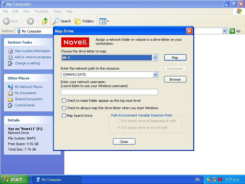Check 'make folder appear as the top most level'
The width and height of the screenshot is (245, 184).
[64, 101]
